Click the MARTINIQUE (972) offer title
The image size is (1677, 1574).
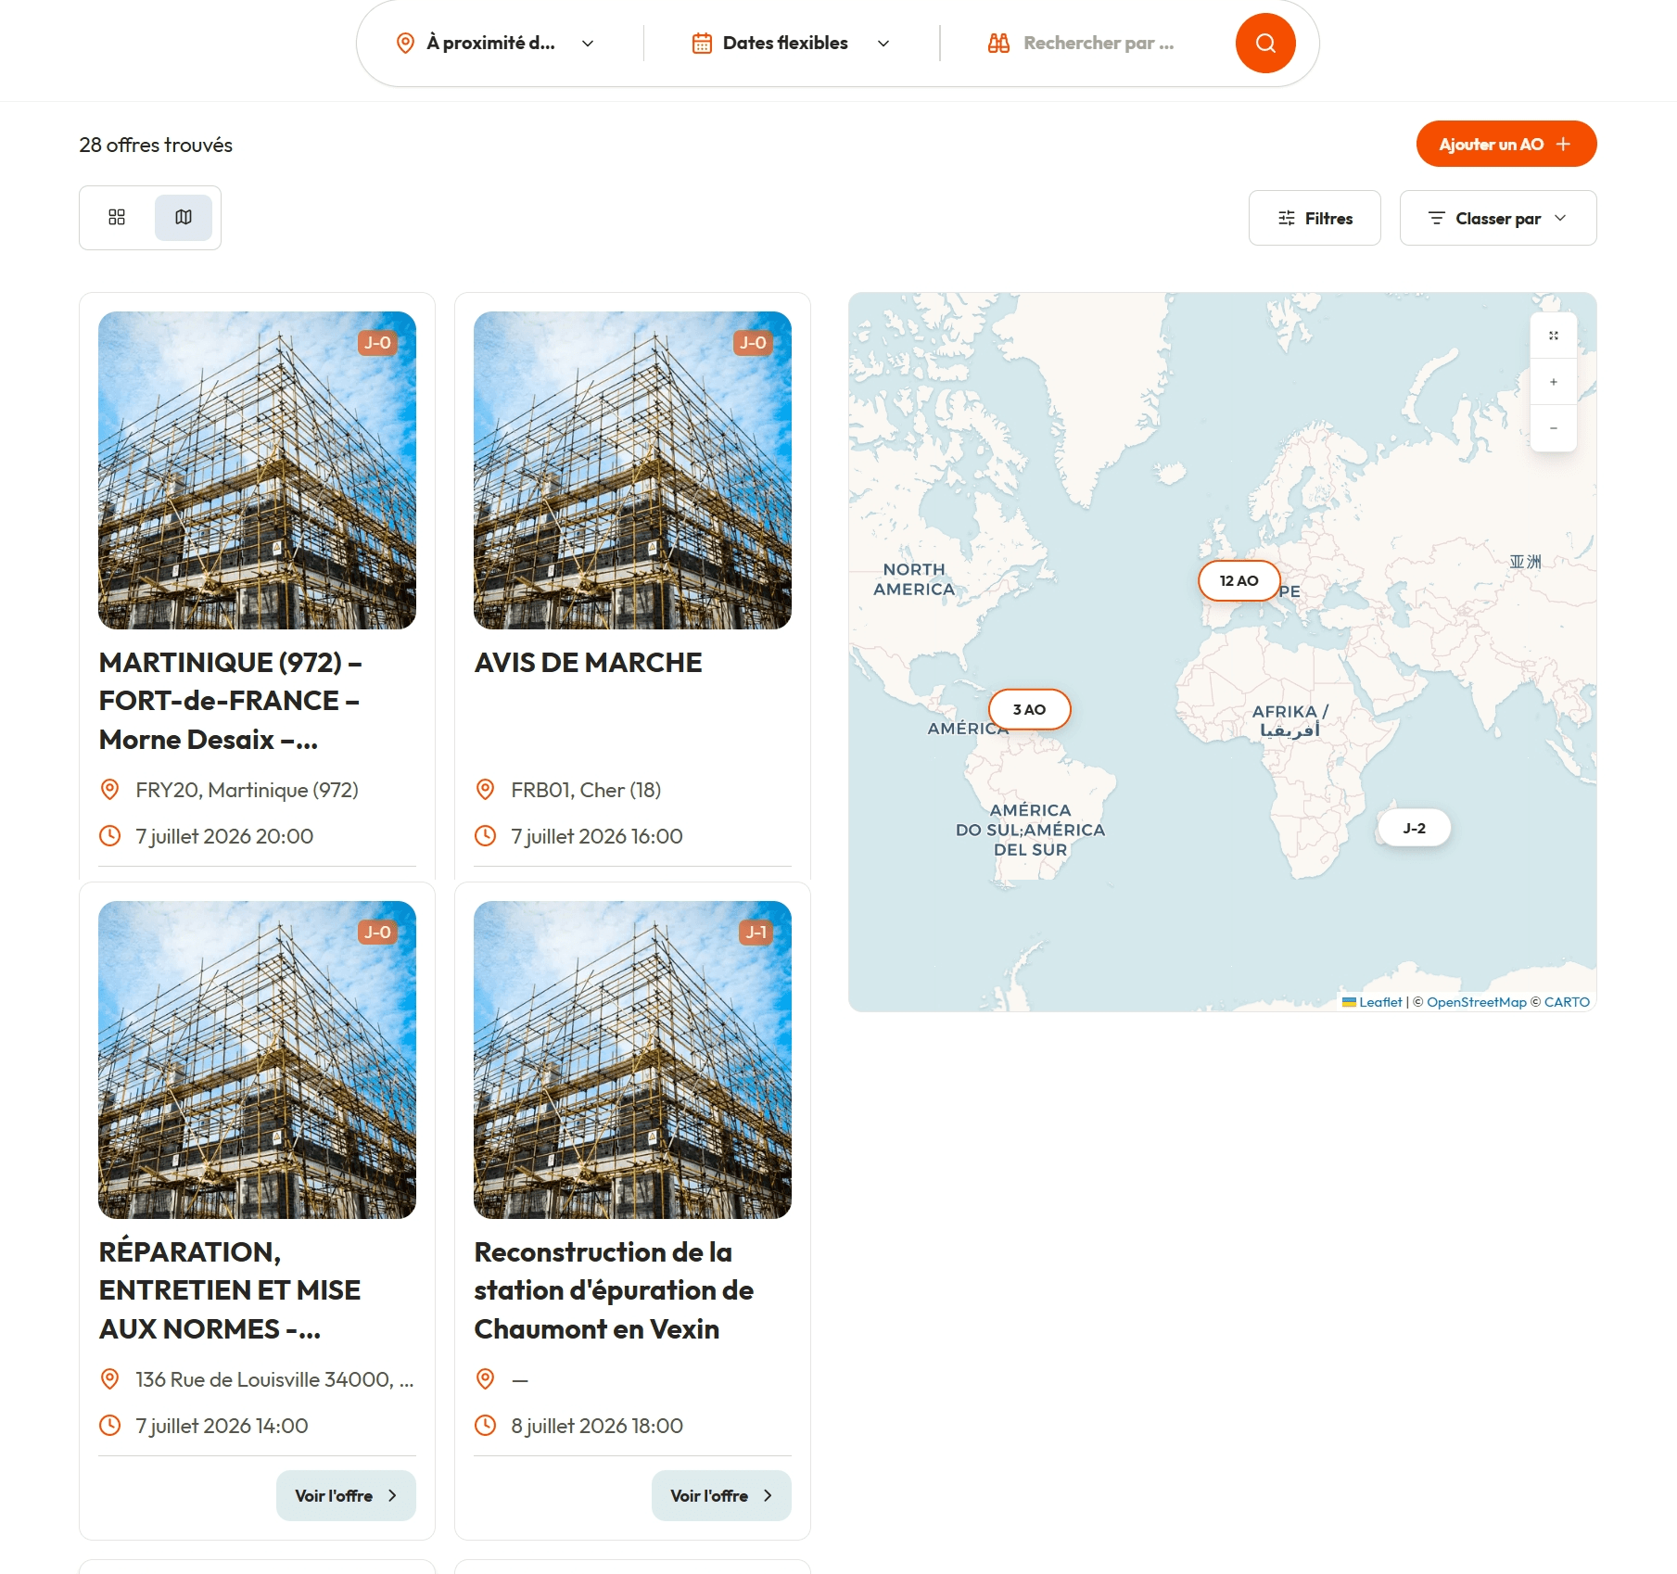pyautogui.click(x=231, y=702)
